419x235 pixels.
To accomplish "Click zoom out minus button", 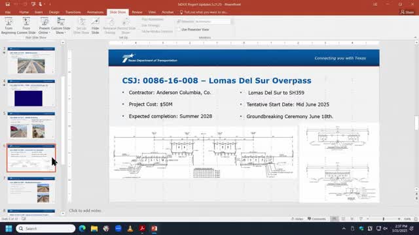I will tap(368, 219).
